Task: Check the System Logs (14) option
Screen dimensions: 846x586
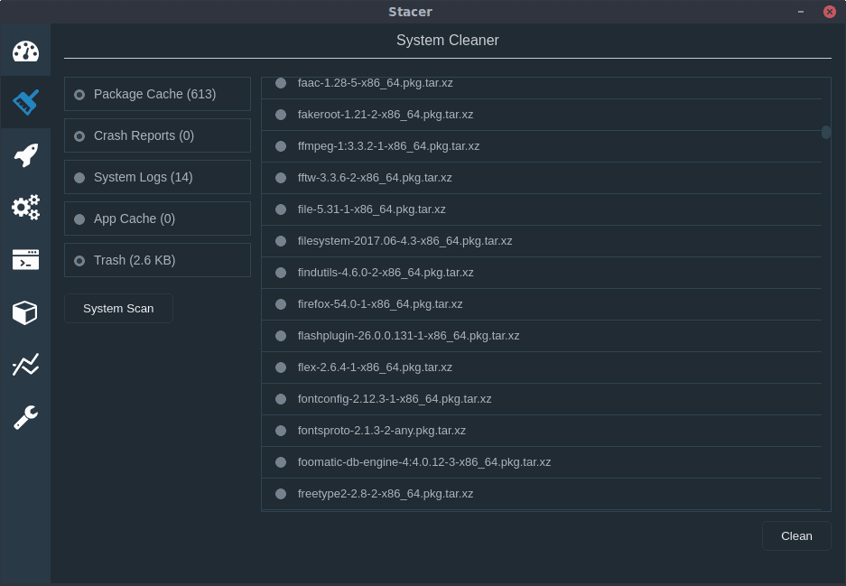Action: pyautogui.click(x=79, y=177)
